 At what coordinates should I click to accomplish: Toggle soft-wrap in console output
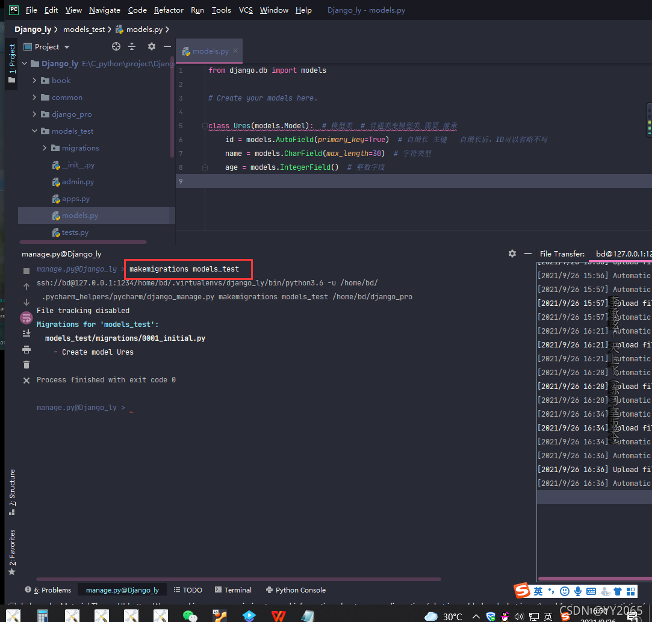click(x=26, y=318)
